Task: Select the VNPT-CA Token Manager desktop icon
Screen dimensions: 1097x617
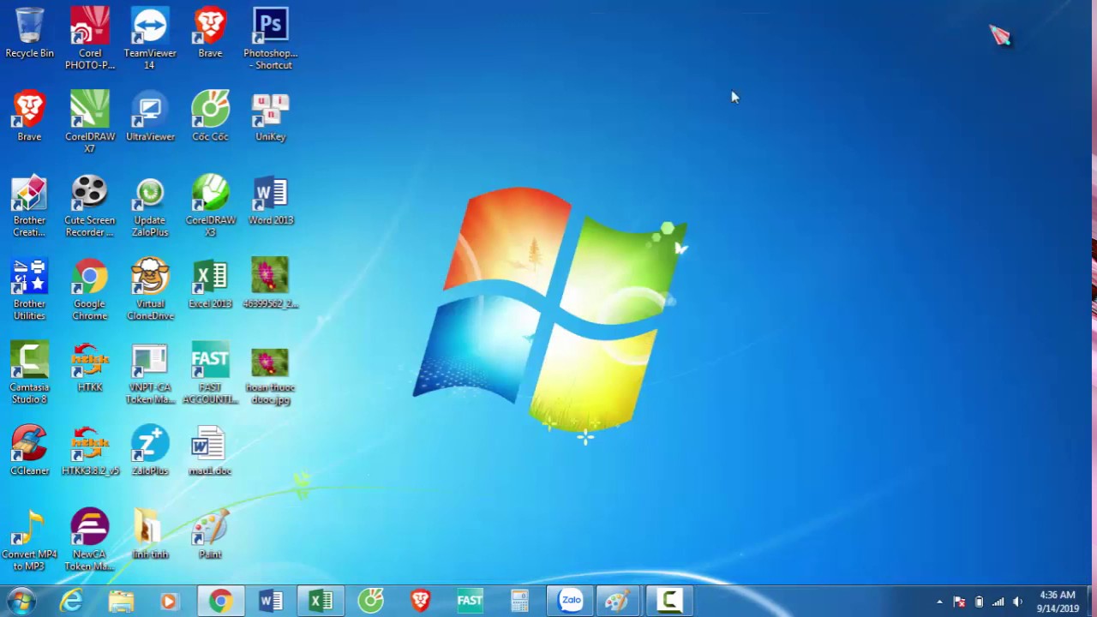Action: (150, 373)
